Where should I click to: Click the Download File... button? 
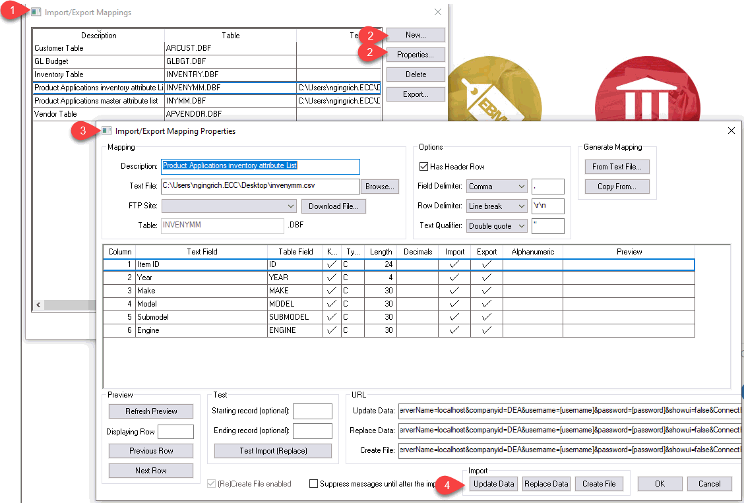(x=334, y=206)
